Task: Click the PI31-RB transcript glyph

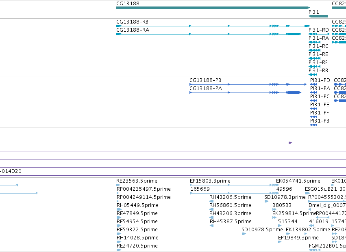Action: pyautogui.click(x=313, y=75)
